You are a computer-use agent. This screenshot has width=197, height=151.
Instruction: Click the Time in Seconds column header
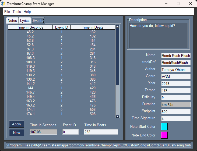point(30,27)
